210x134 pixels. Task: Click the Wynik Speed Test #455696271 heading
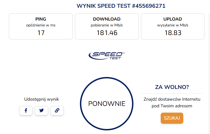pos(121,6)
